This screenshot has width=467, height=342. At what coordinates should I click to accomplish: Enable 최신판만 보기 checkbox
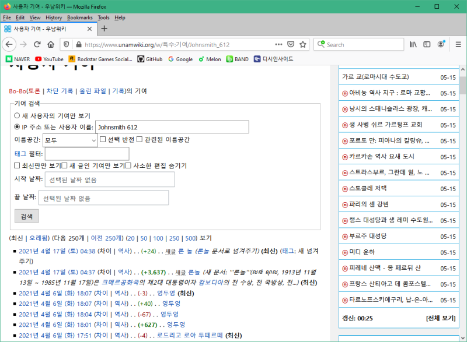tap(17, 165)
